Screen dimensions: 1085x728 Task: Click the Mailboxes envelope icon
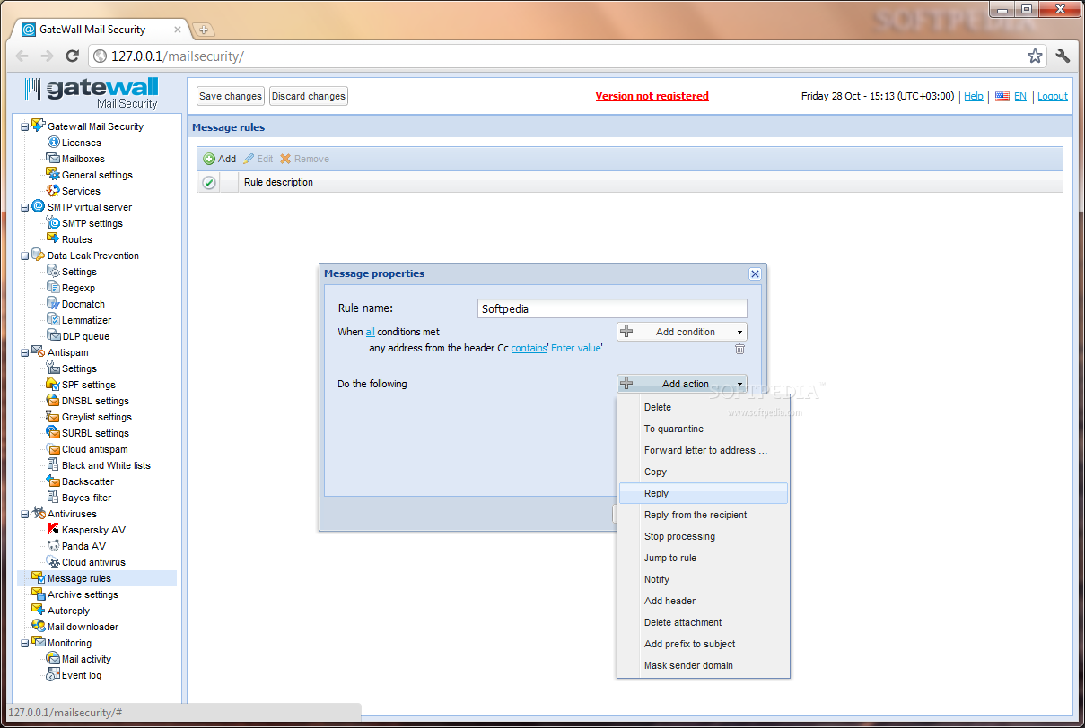(x=53, y=159)
